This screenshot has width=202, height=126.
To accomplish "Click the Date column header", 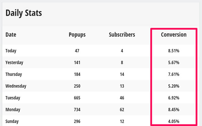I will (11, 35).
